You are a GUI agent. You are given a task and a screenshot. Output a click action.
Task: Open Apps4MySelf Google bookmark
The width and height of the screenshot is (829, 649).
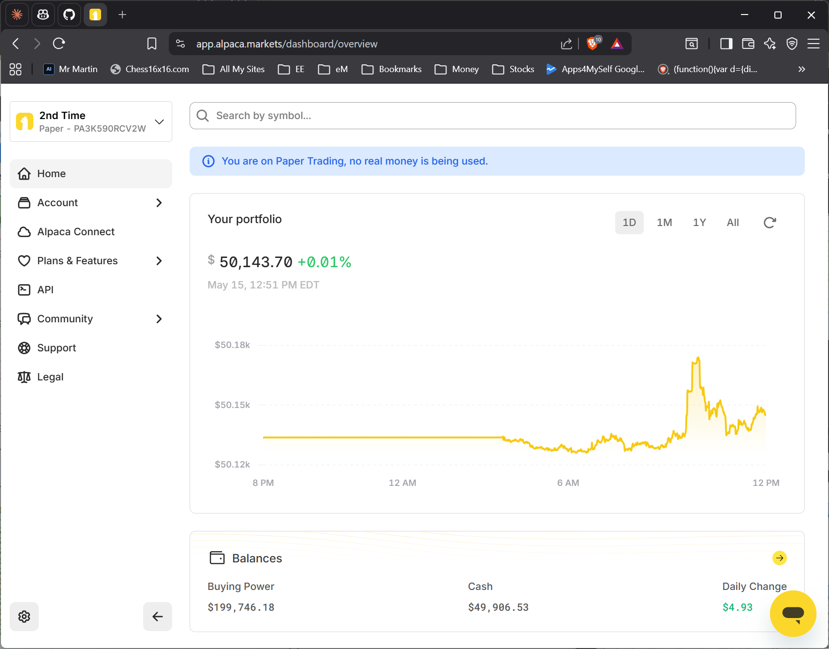click(x=595, y=69)
